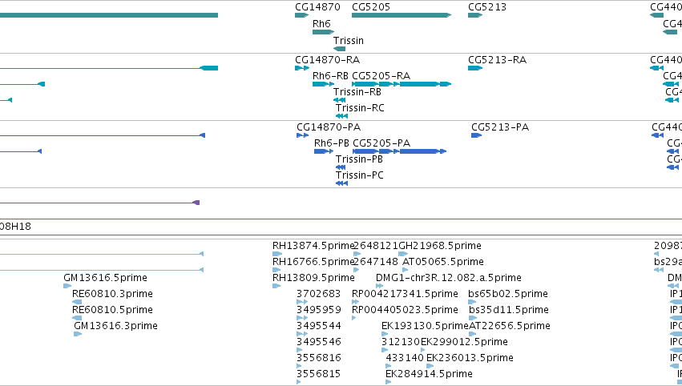Select the CG5213-RA transcript glyph
The width and height of the screenshot is (682, 386).
point(475,68)
